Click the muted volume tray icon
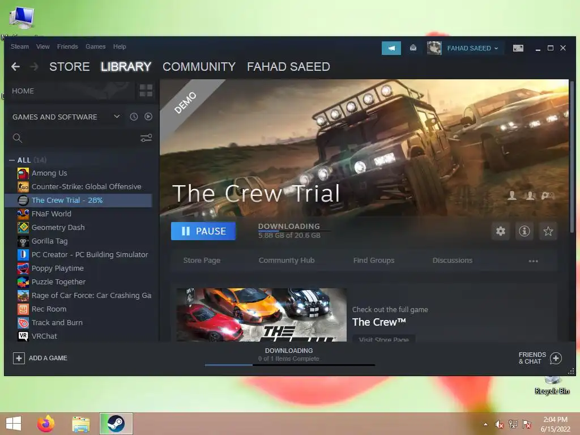The height and width of the screenshot is (435, 580). tap(500, 424)
